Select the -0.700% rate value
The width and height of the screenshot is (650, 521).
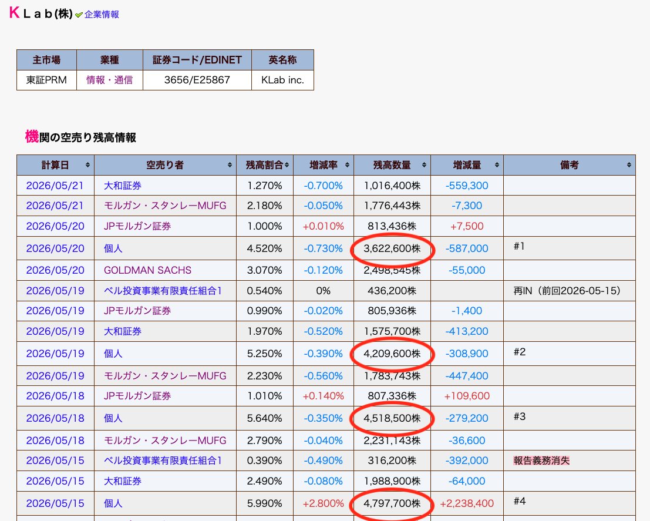pos(324,186)
